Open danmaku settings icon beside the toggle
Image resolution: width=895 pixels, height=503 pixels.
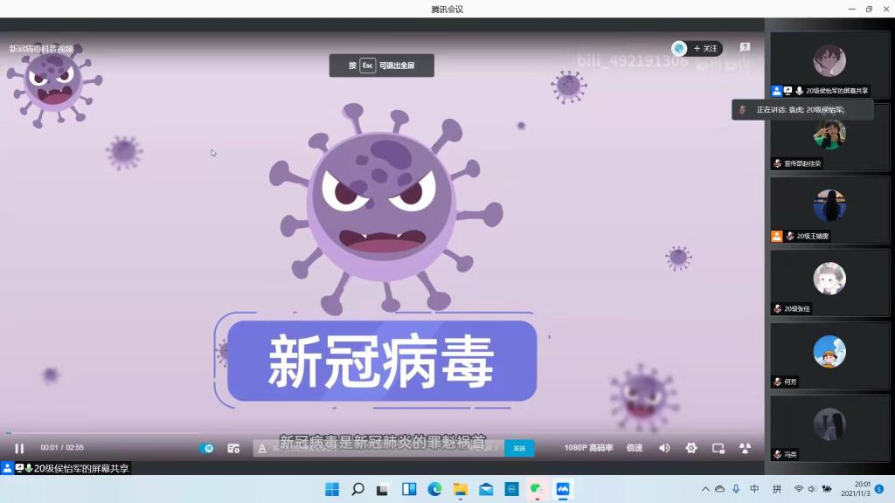233,448
